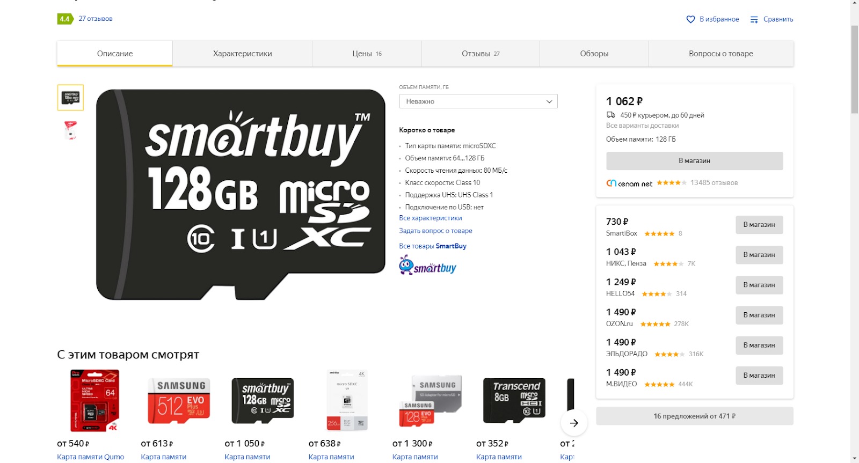859x463 pixels.
Task: Go to the Цены 16 tab
Action: 367,54
